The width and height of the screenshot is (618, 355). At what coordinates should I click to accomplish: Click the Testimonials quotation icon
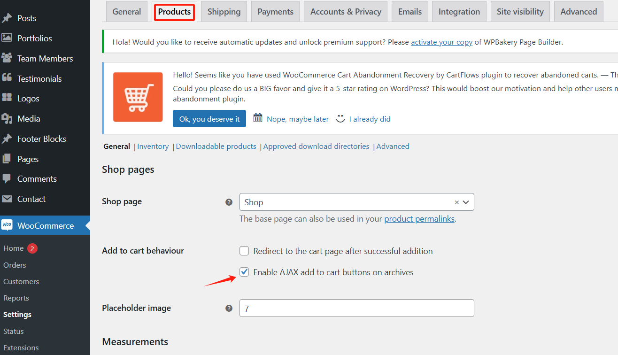pyautogui.click(x=8, y=78)
